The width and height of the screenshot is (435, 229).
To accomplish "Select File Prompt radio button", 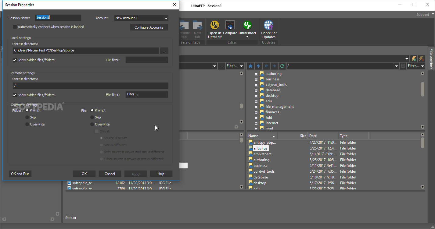I will 92,110.
